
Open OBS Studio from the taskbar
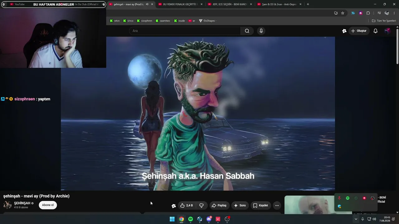pos(227,219)
